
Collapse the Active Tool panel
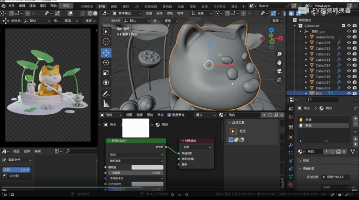click(x=229, y=123)
